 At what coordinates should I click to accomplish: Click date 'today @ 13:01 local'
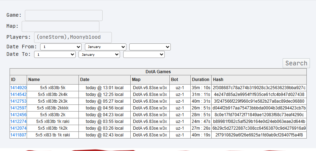click(105, 88)
